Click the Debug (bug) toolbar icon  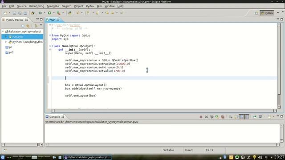pyautogui.click(x=40, y=13)
